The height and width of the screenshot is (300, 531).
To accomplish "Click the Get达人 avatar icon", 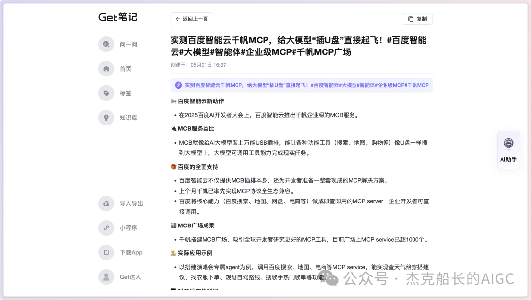I will point(106,276).
